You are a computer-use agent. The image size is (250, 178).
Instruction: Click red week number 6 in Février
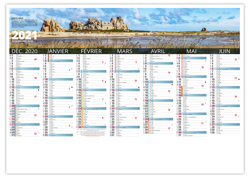103,81
